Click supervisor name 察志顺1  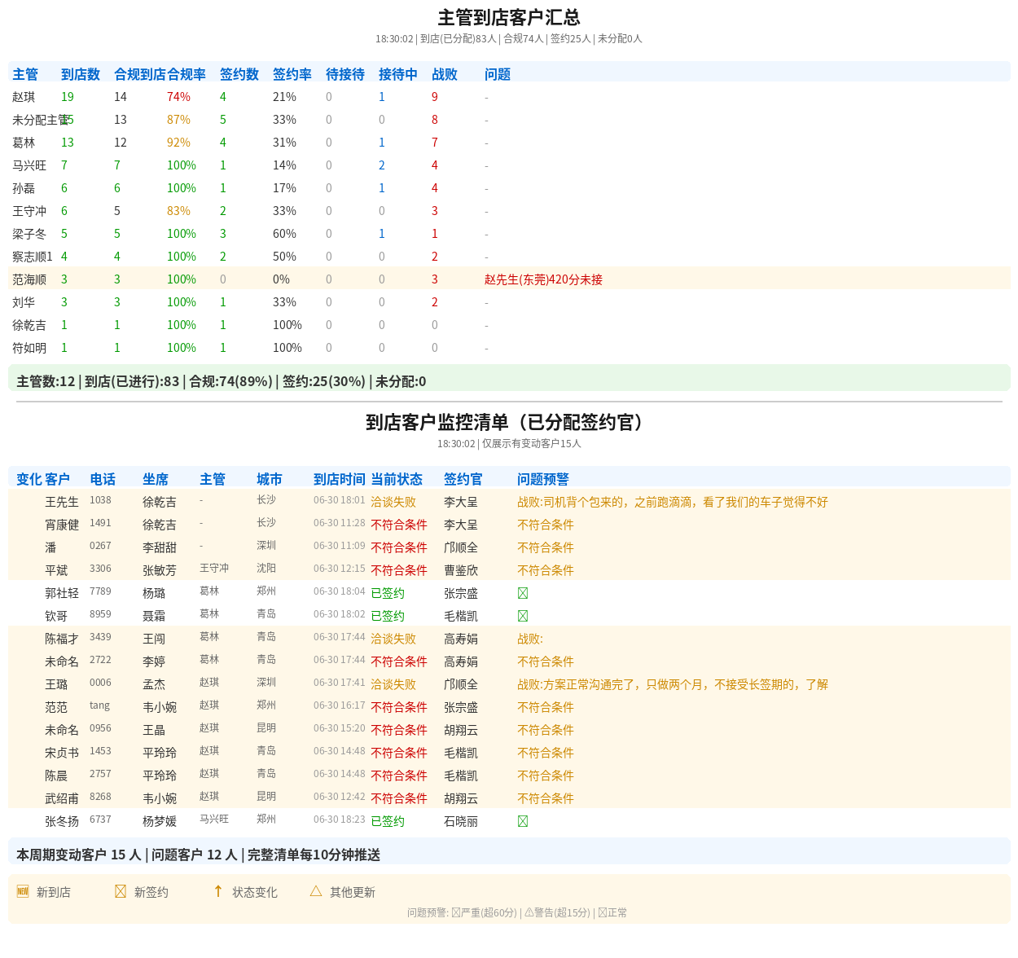33,257
